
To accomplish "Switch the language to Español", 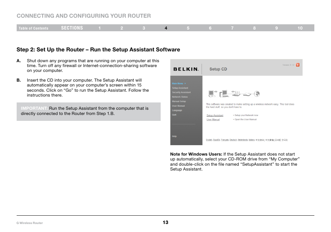I will [x=217, y=140].
